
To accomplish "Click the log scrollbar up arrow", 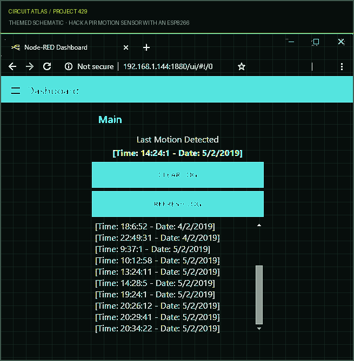I will [259, 225].
